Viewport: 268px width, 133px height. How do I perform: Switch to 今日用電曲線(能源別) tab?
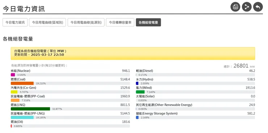[86, 22]
